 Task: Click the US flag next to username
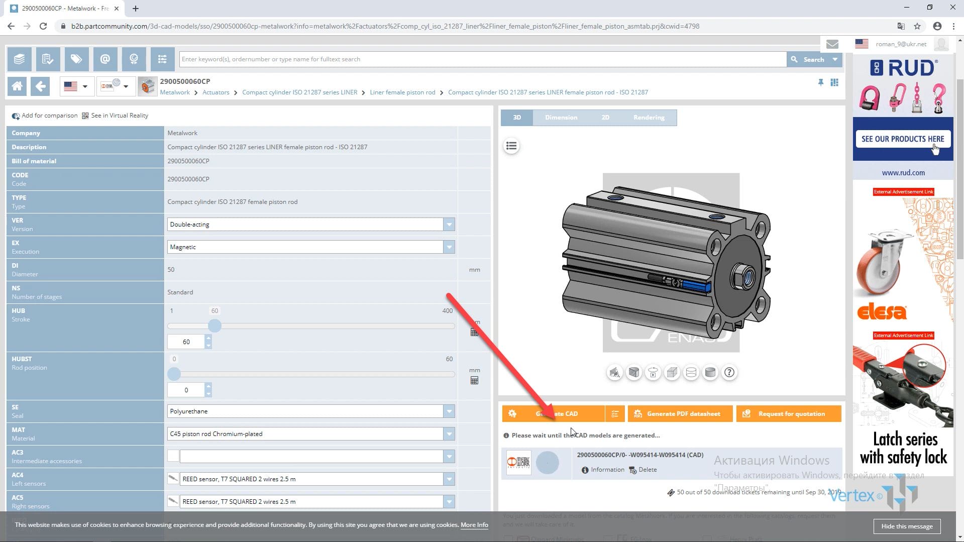862,44
